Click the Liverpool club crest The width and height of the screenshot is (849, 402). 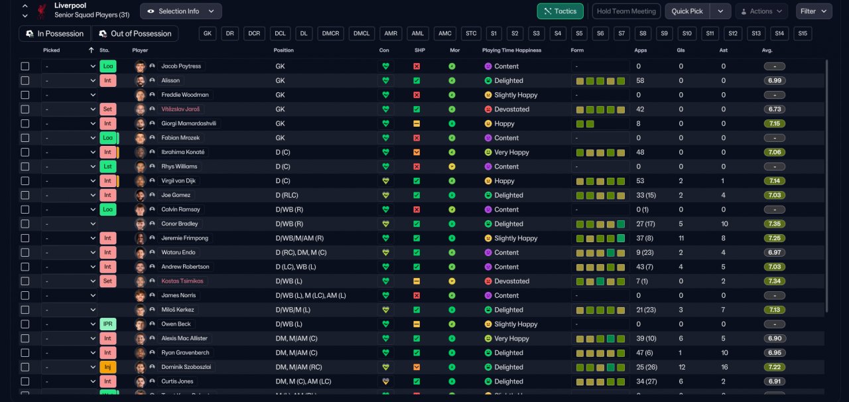(42, 11)
